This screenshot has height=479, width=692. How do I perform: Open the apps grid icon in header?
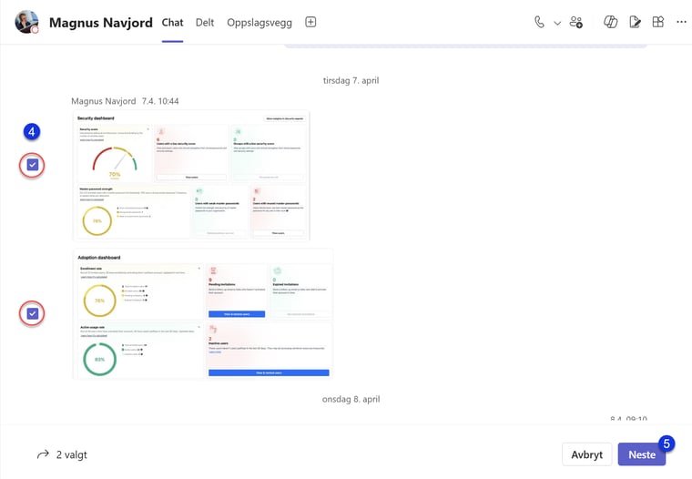658,22
